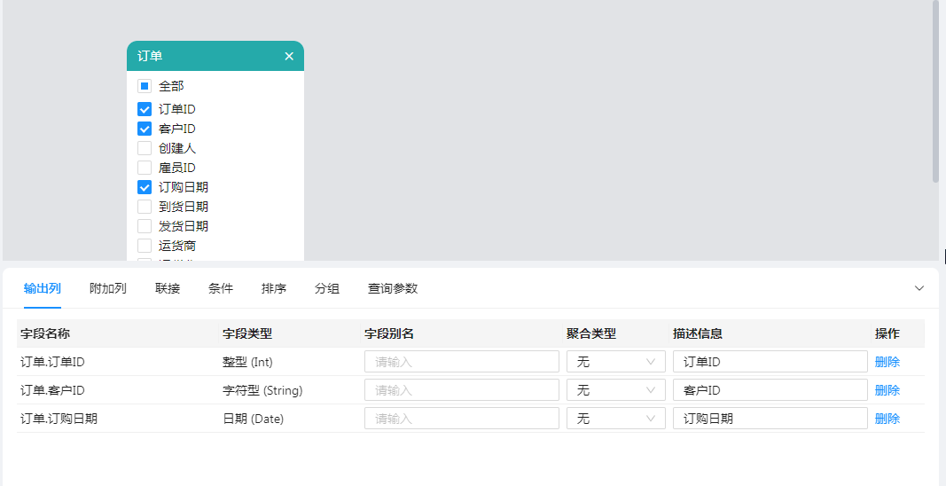Toggle the 全部 select-all checkbox
Screen dimensions: 946x486
tap(145, 86)
